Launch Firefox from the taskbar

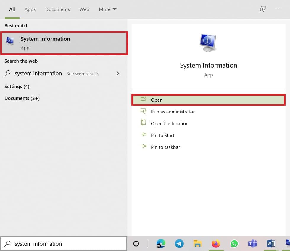(x=216, y=244)
